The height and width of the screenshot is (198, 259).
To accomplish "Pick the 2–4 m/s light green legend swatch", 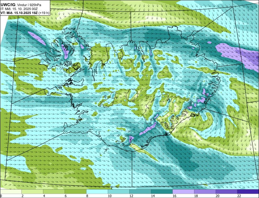I will (32, 192).
